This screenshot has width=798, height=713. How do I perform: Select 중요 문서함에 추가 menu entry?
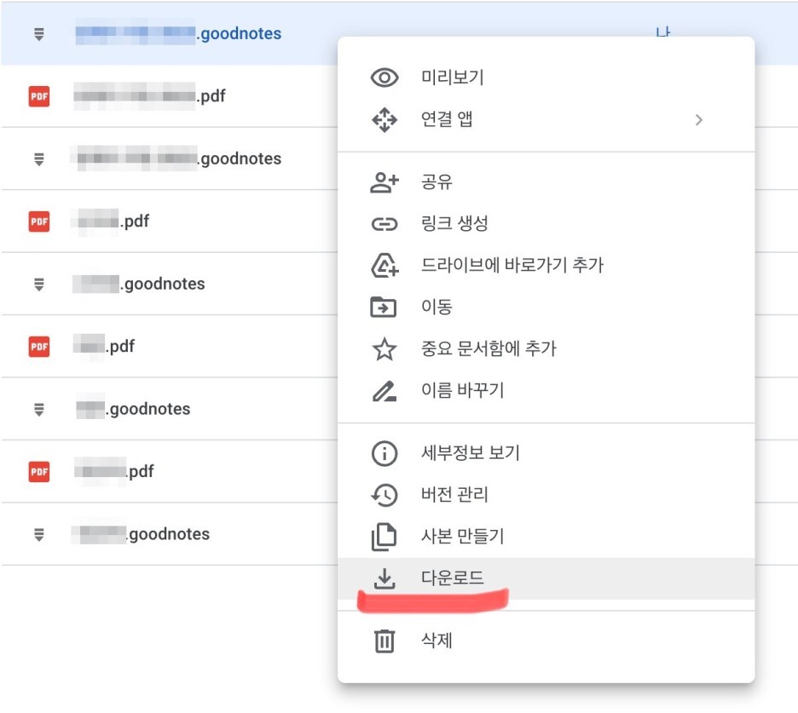(546, 349)
